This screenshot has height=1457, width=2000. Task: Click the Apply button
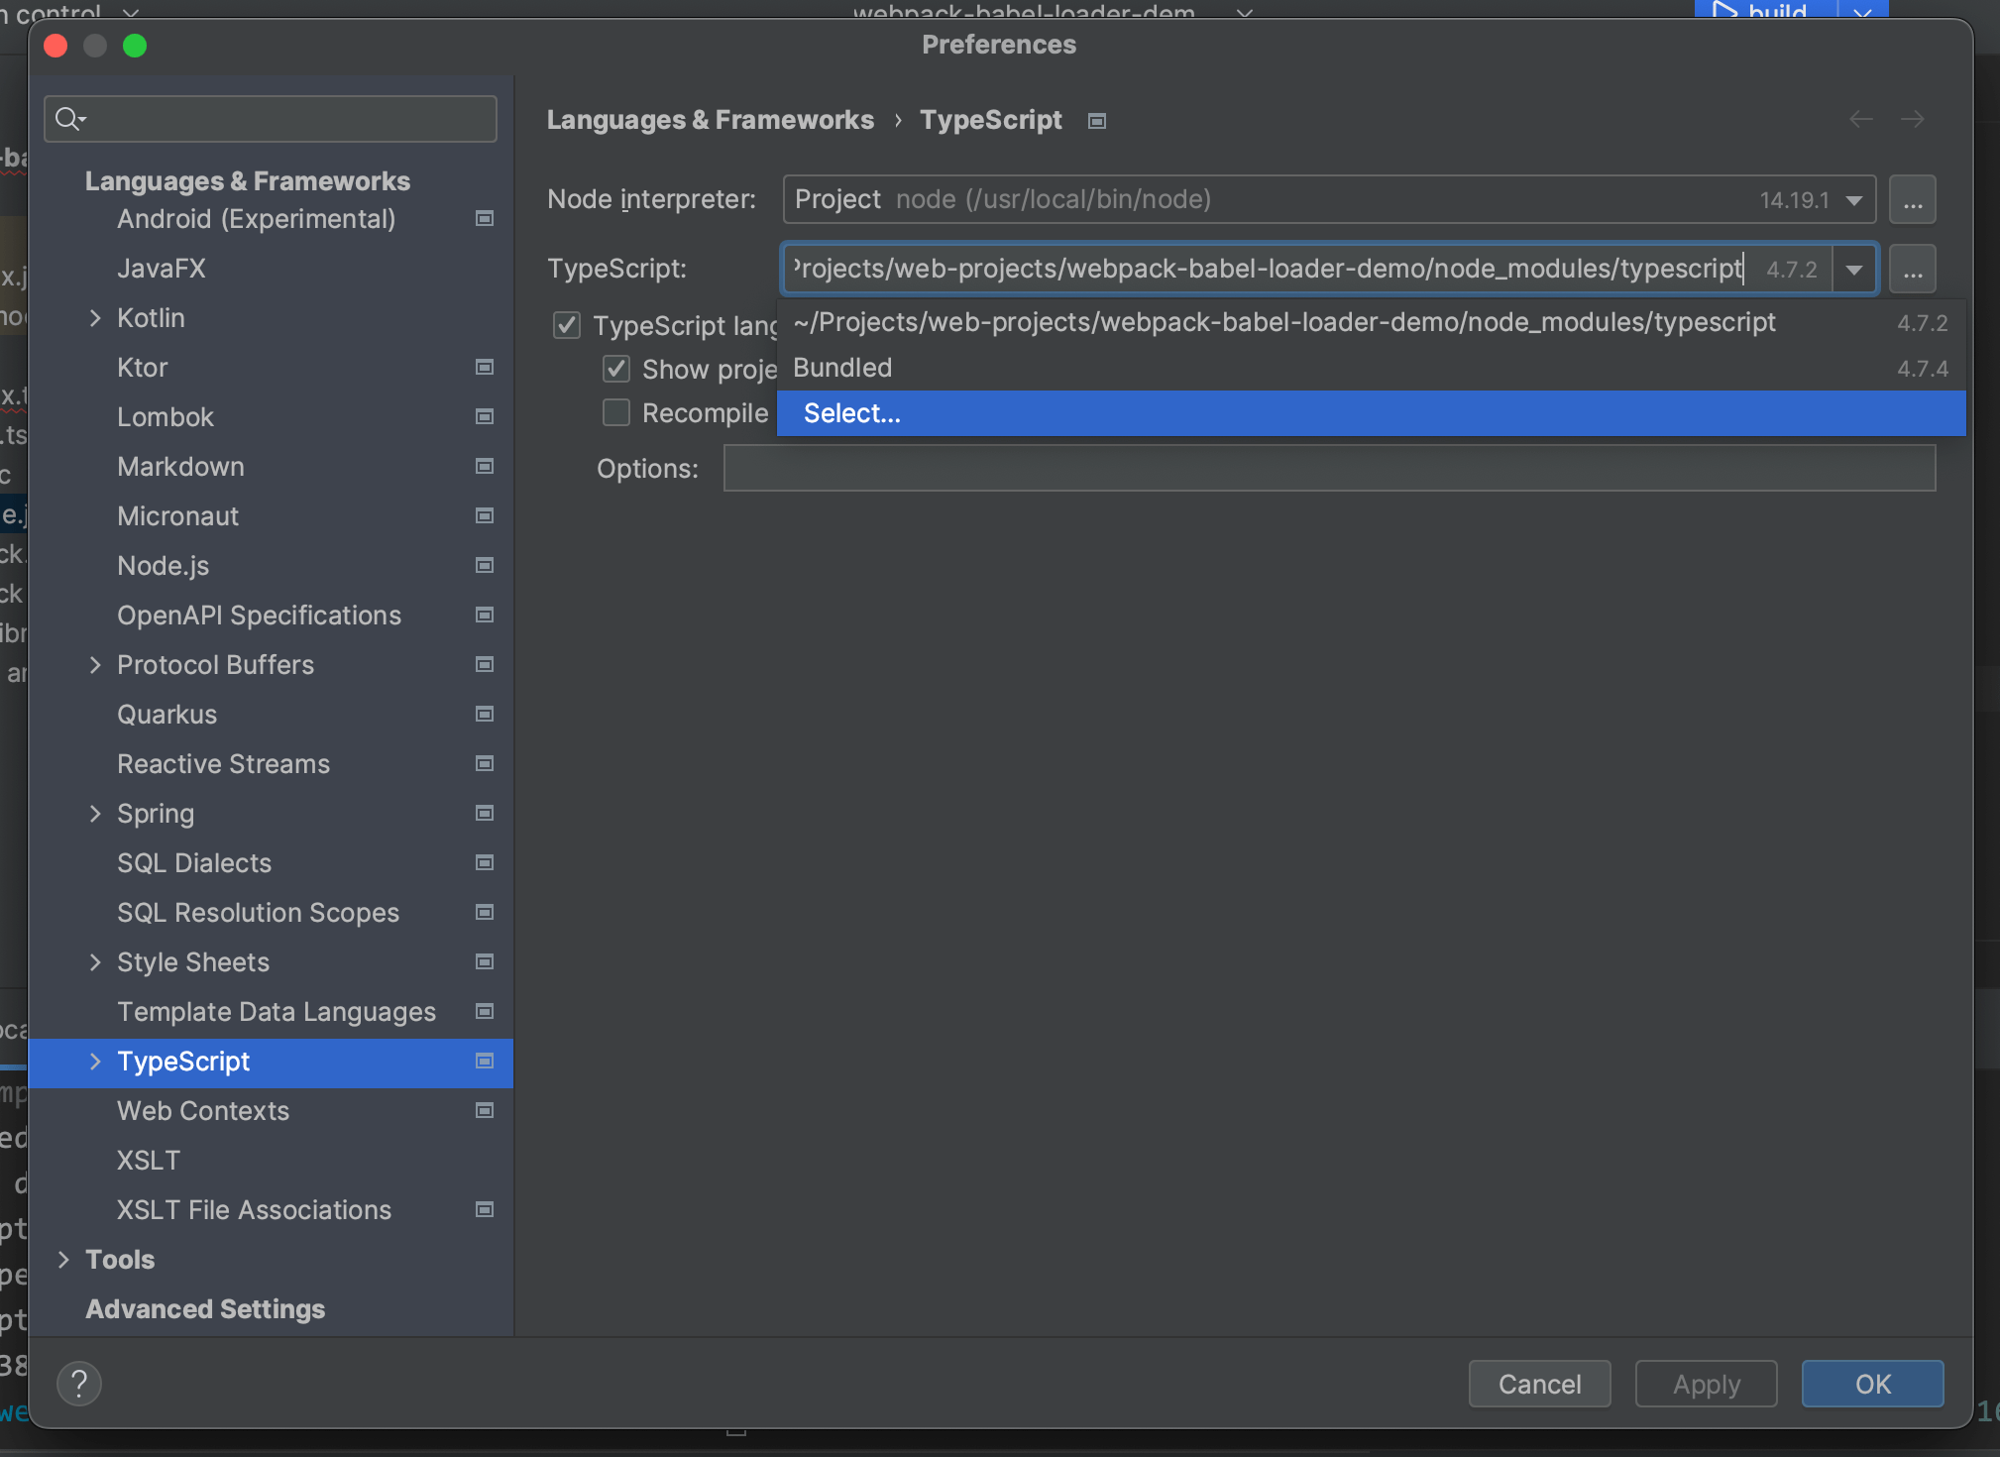coord(1705,1384)
